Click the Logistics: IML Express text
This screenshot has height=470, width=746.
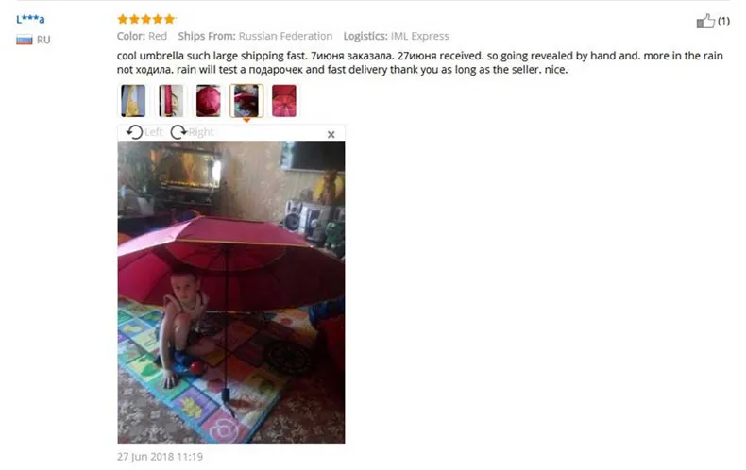coord(397,36)
